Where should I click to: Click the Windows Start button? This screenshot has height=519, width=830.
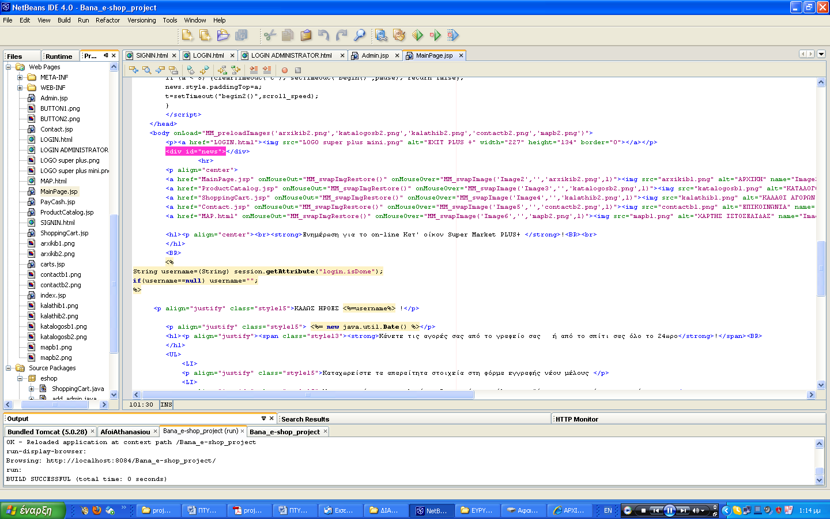[32, 510]
